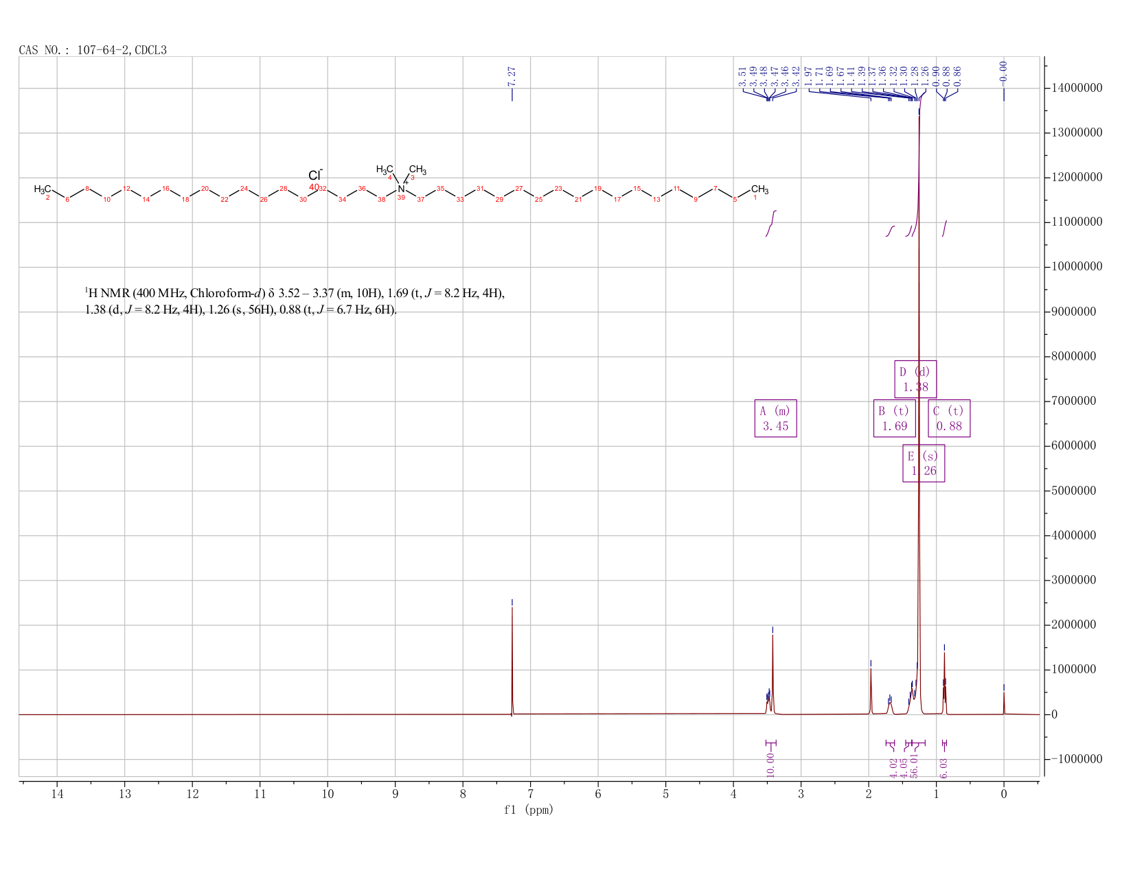Click the left H3C terminal methyl group
1133x875 pixels.
[43, 189]
